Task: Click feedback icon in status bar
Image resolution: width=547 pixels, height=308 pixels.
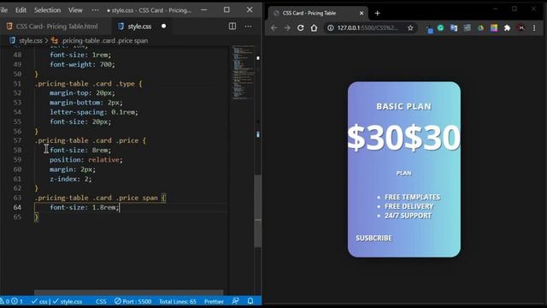Action: (x=236, y=301)
